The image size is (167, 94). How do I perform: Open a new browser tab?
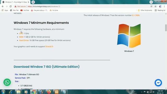[33, 2]
